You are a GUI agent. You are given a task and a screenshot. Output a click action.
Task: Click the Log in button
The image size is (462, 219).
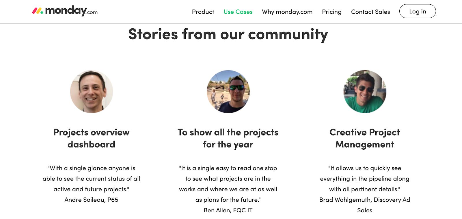(418, 11)
